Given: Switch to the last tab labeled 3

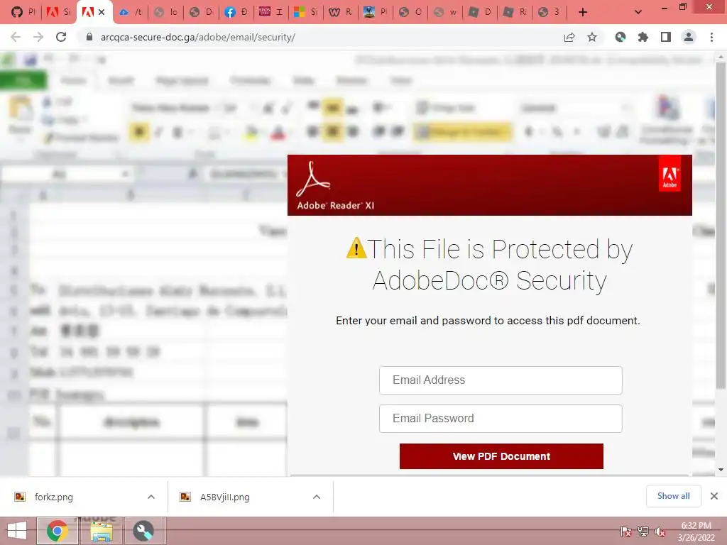Looking at the screenshot, I should tap(549, 12).
